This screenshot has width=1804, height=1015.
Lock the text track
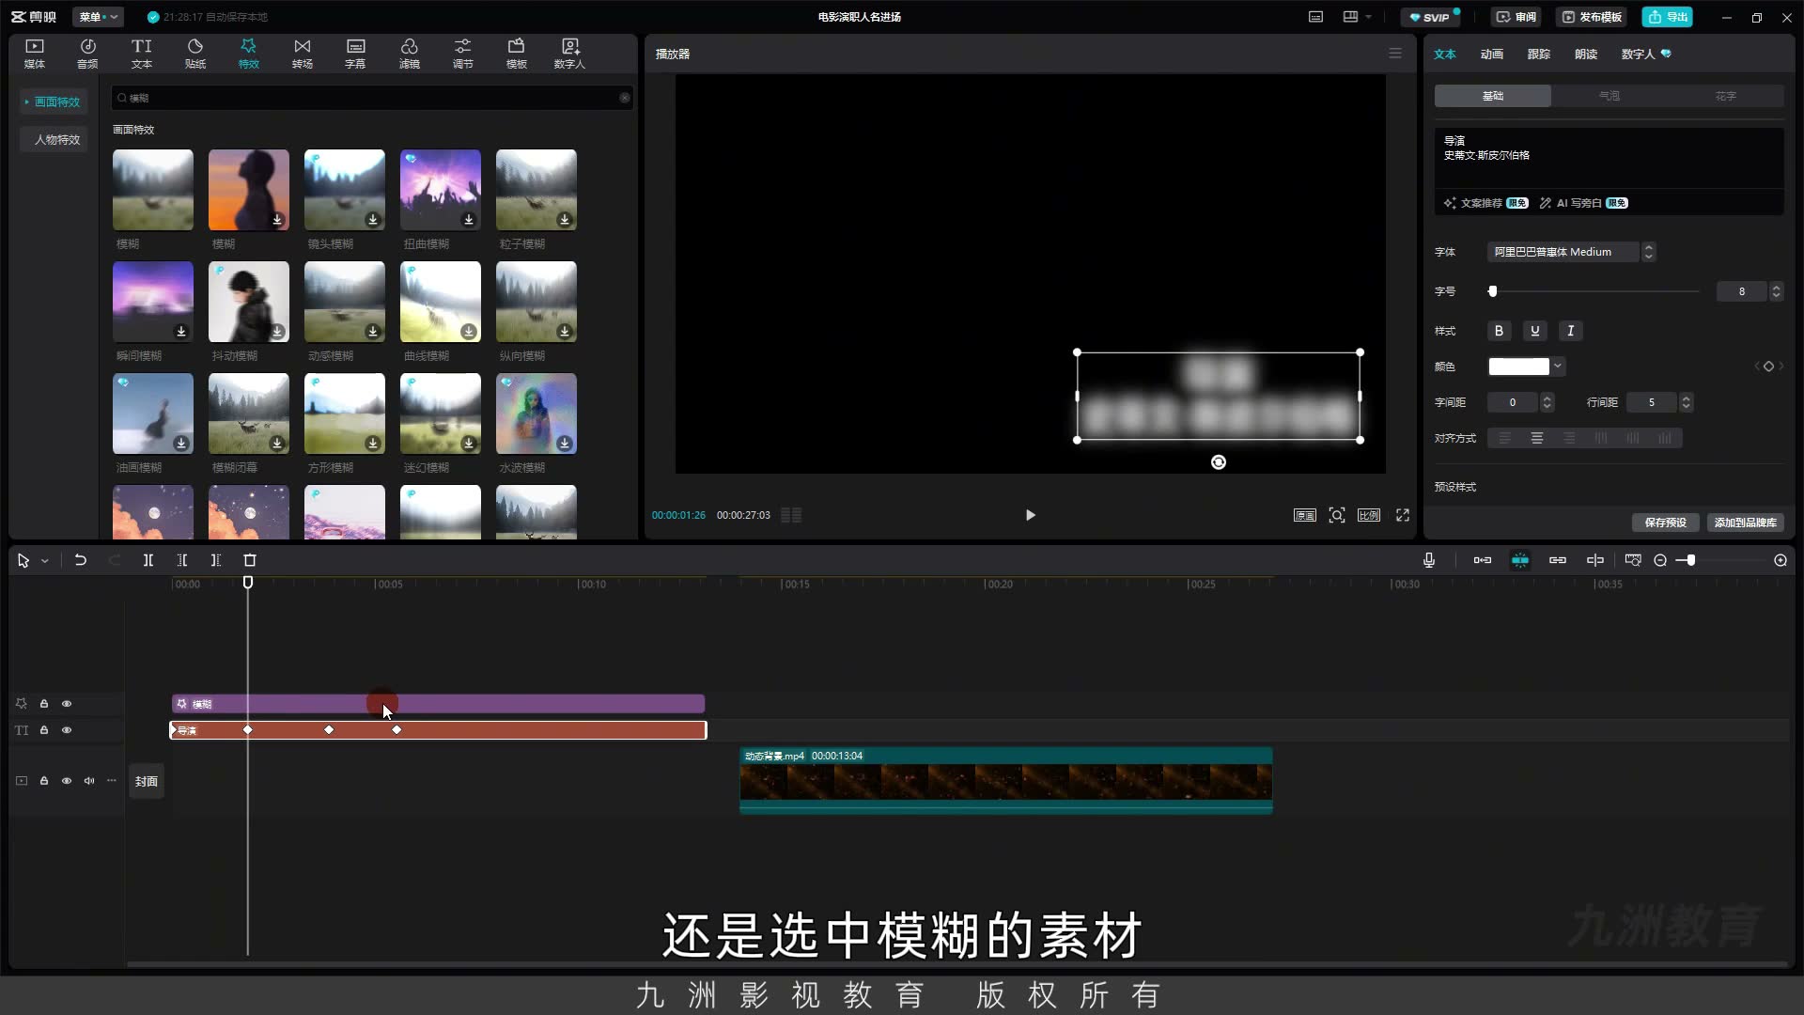coord(44,730)
